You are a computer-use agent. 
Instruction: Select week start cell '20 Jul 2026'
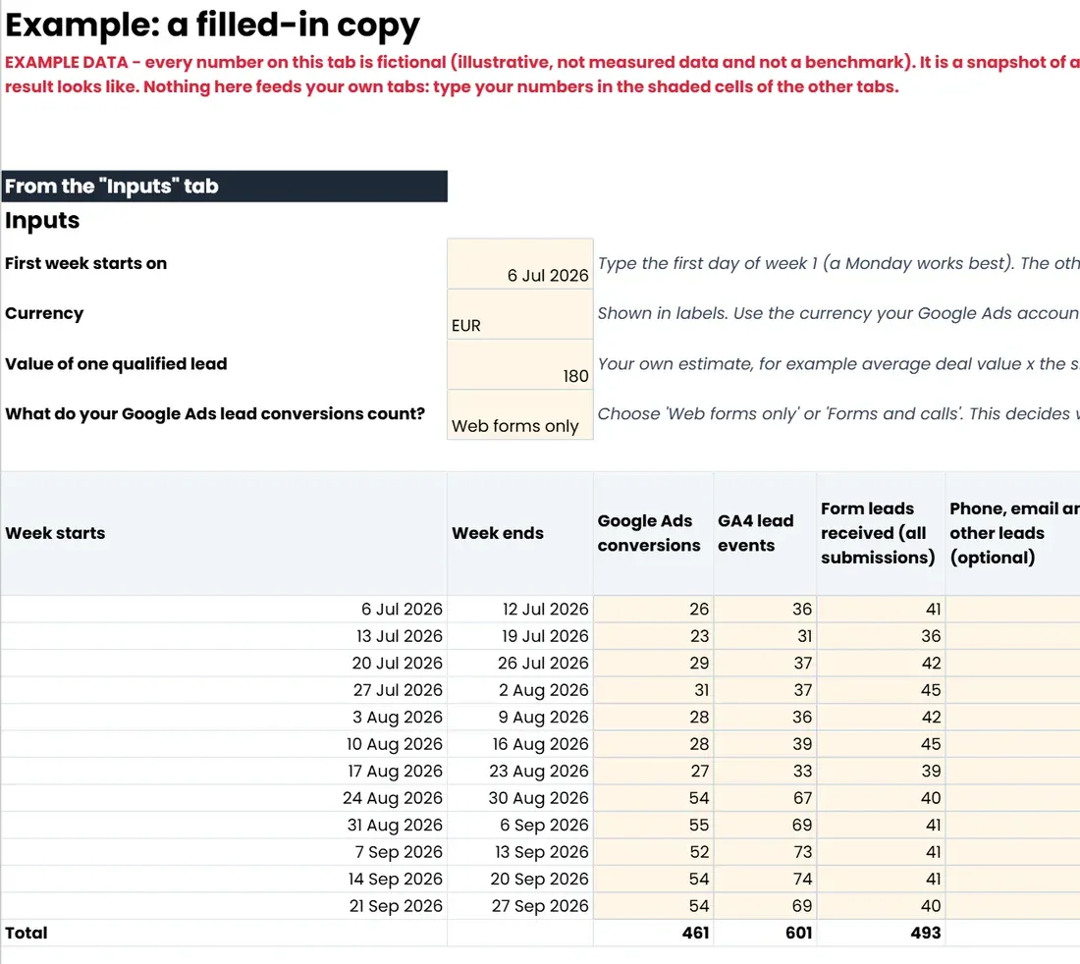(224, 663)
